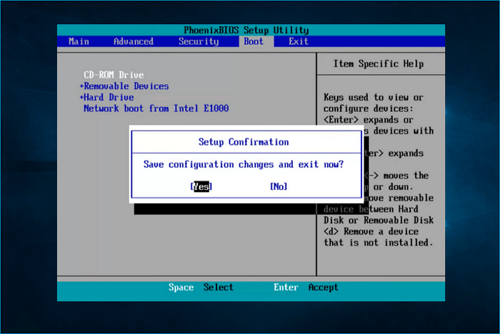The height and width of the screenshot is (334, 500).
Task: Go to the Exit tab
Action: pos(299,41)
